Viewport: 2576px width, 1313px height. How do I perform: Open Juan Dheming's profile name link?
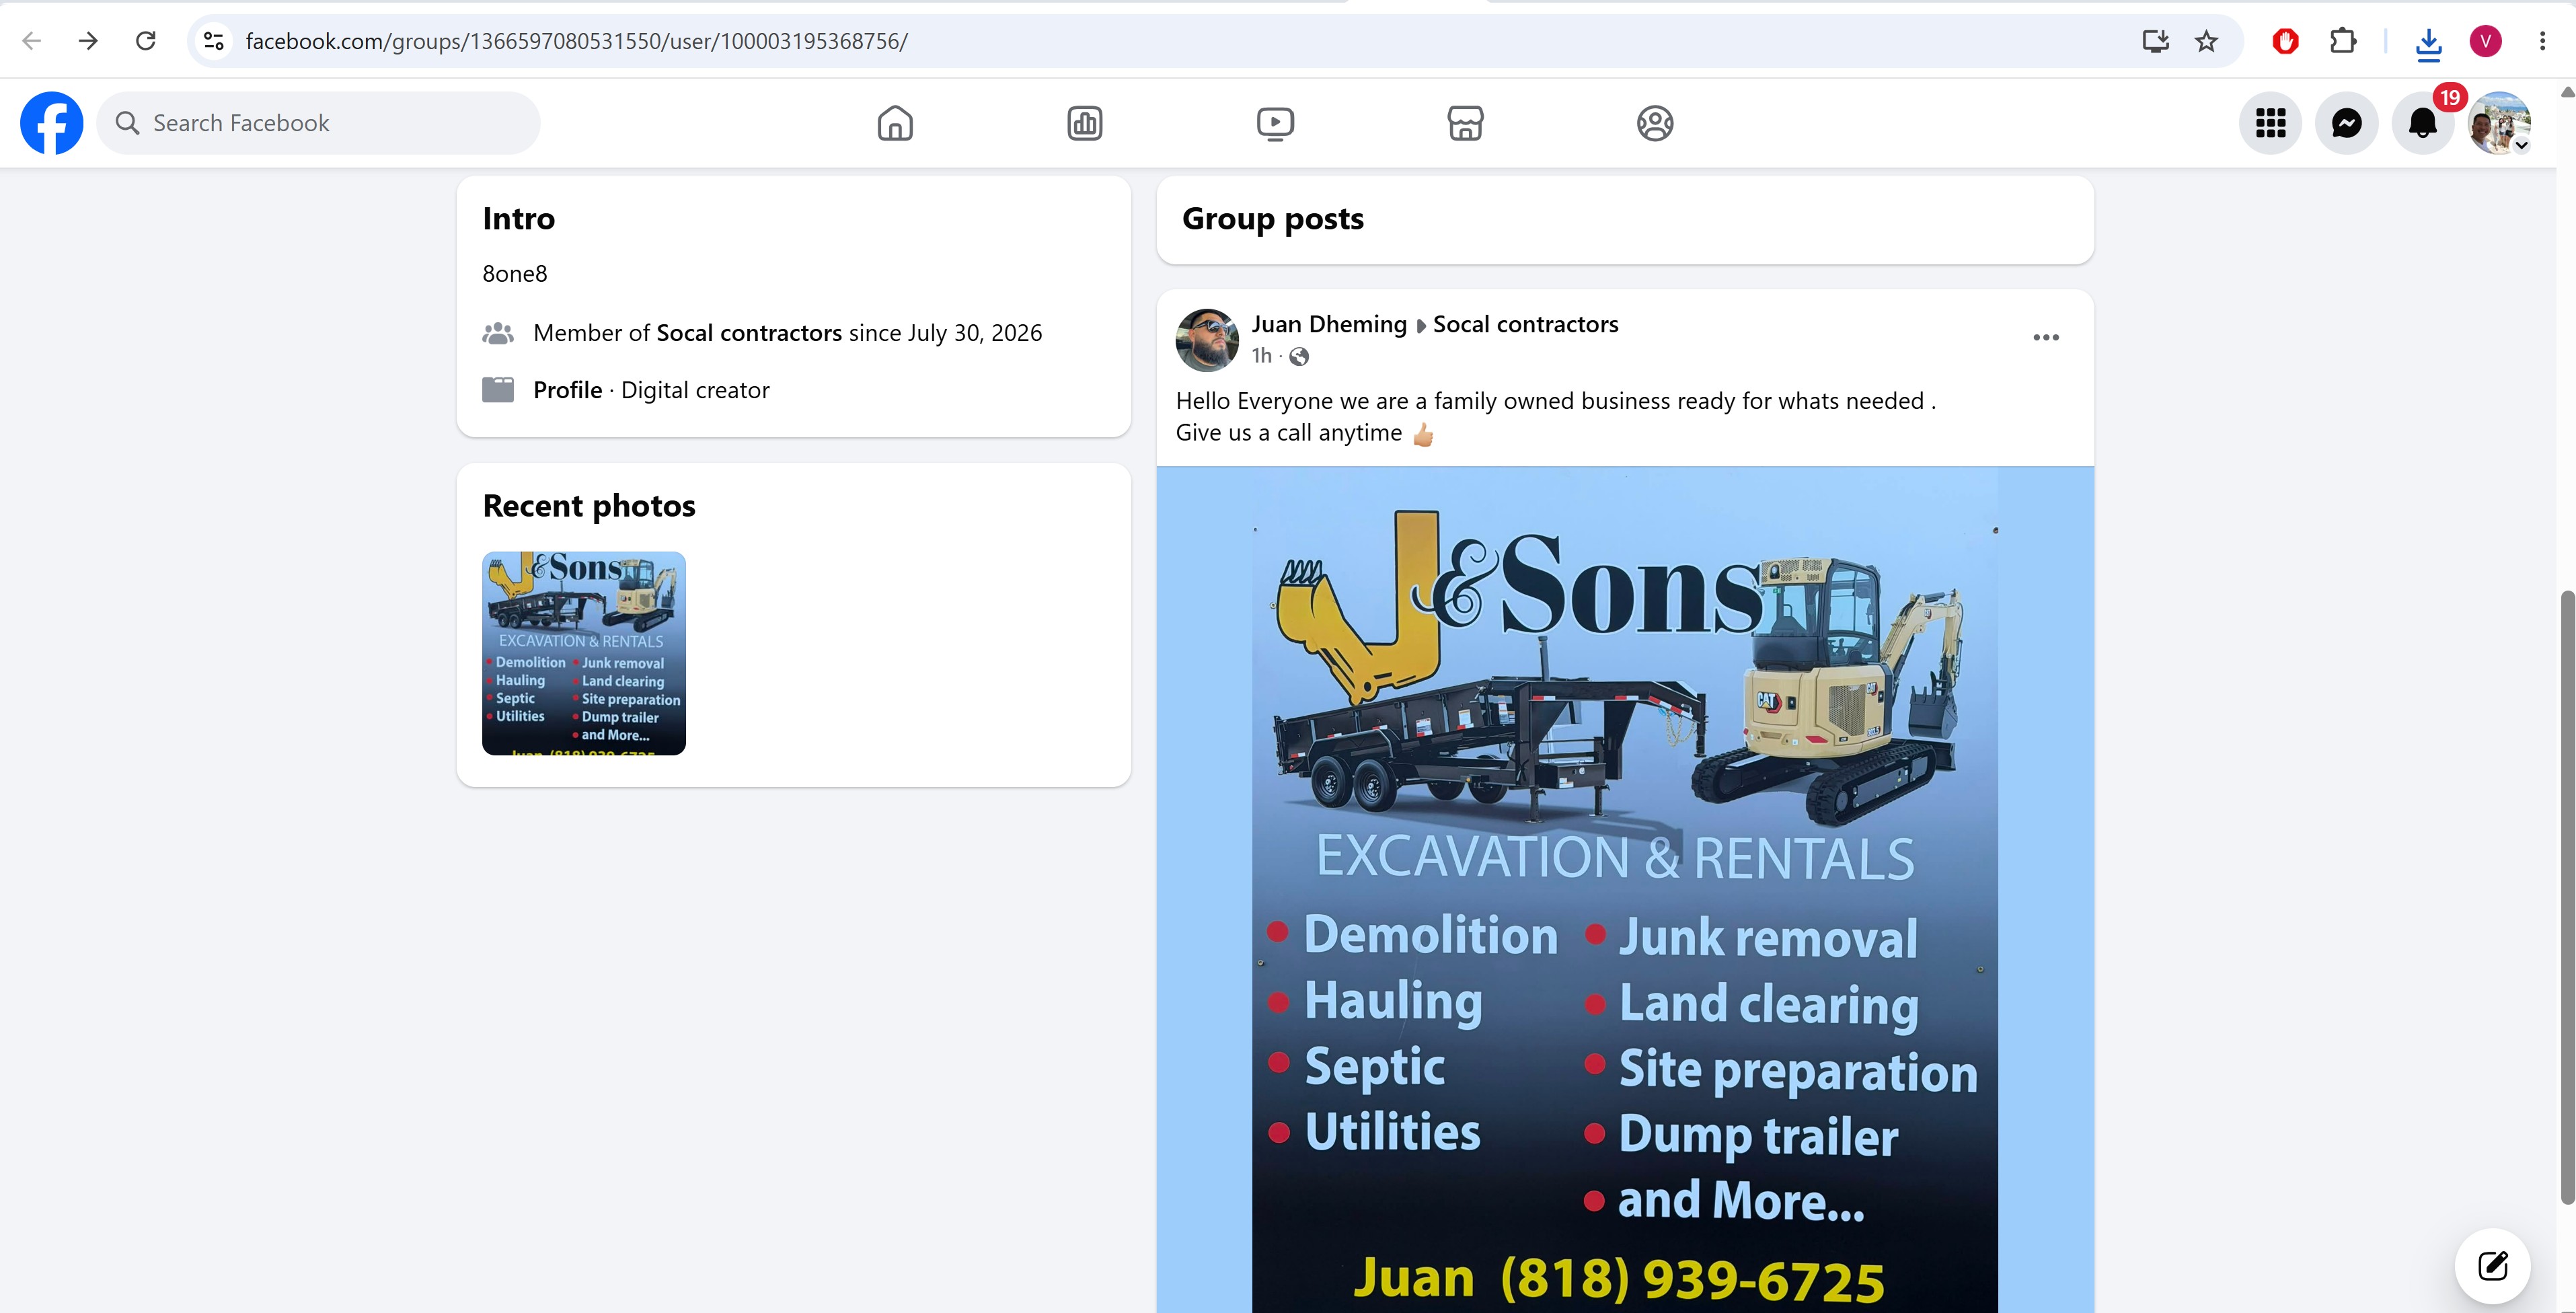(x=1329, y=324)
